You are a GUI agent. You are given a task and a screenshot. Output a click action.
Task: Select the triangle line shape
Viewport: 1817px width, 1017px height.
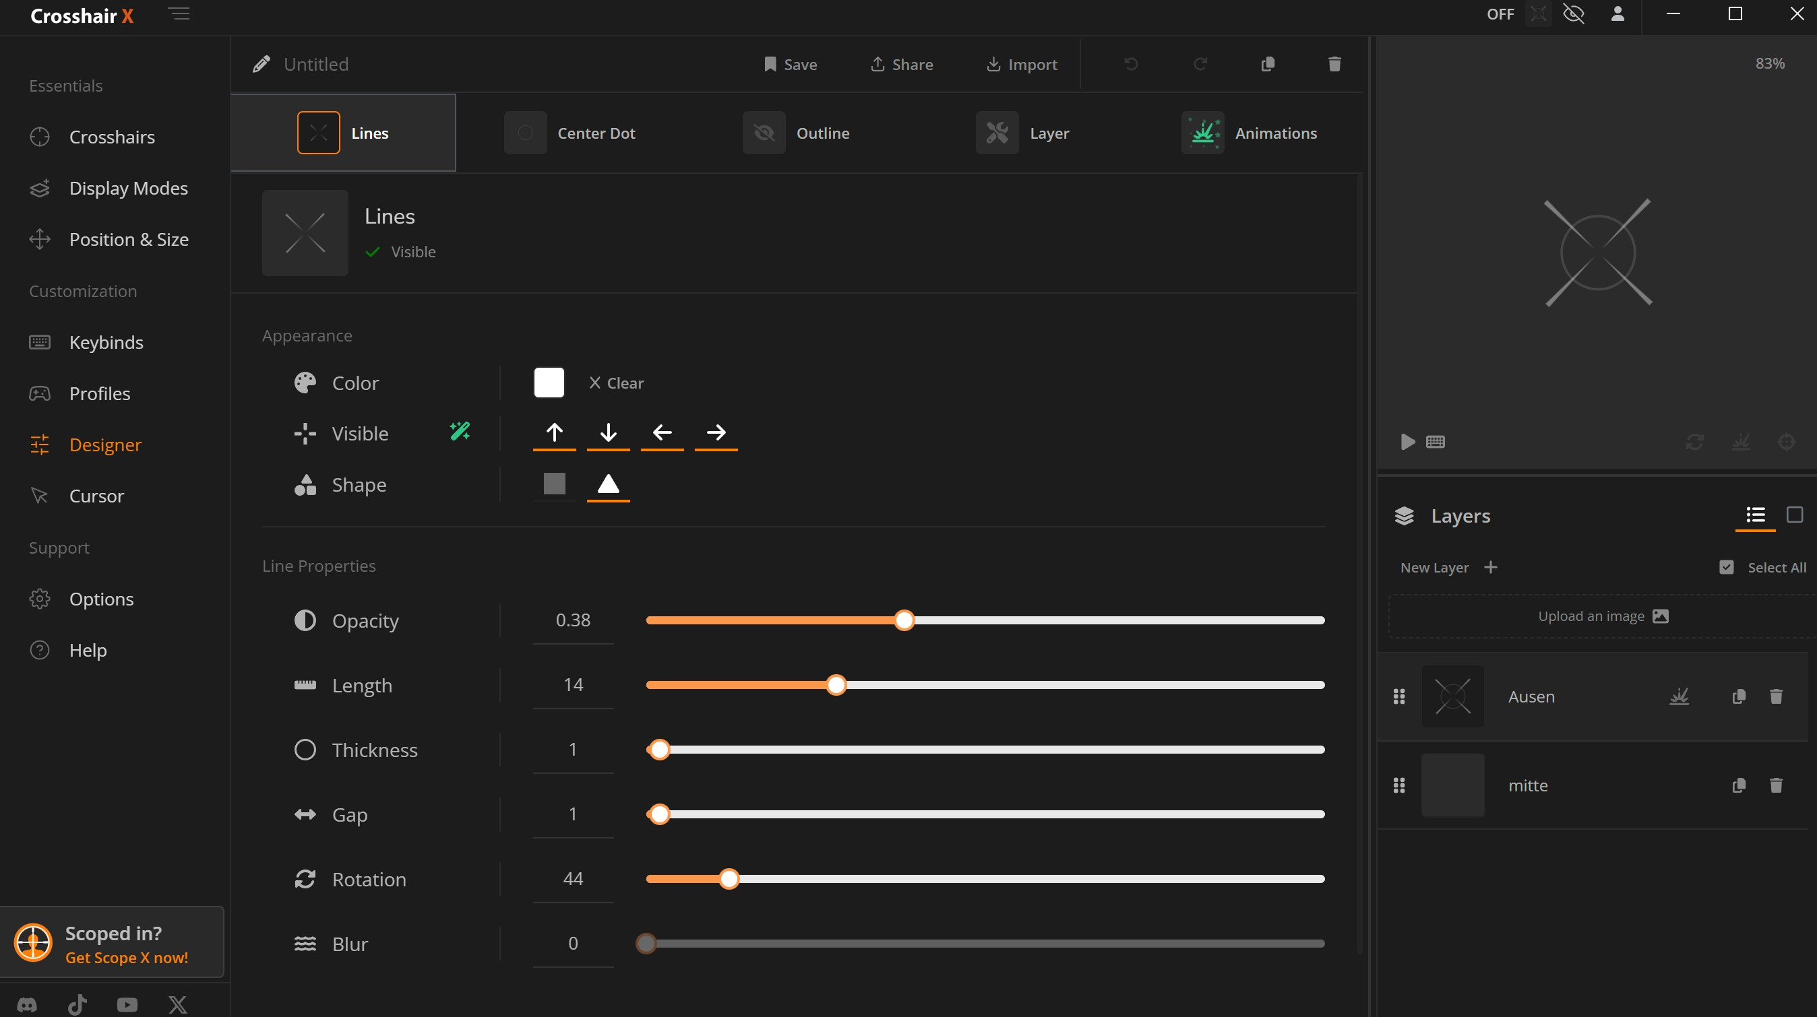(608, 484)
